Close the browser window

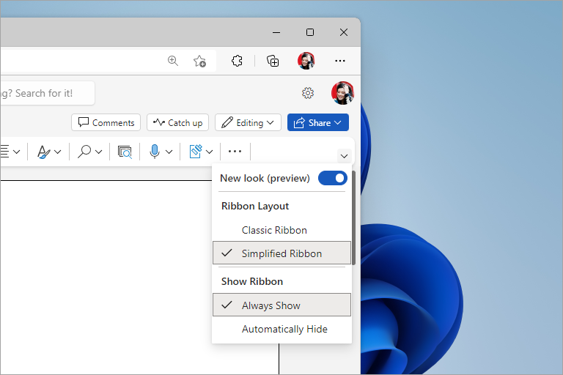click(x=344, y=32)
